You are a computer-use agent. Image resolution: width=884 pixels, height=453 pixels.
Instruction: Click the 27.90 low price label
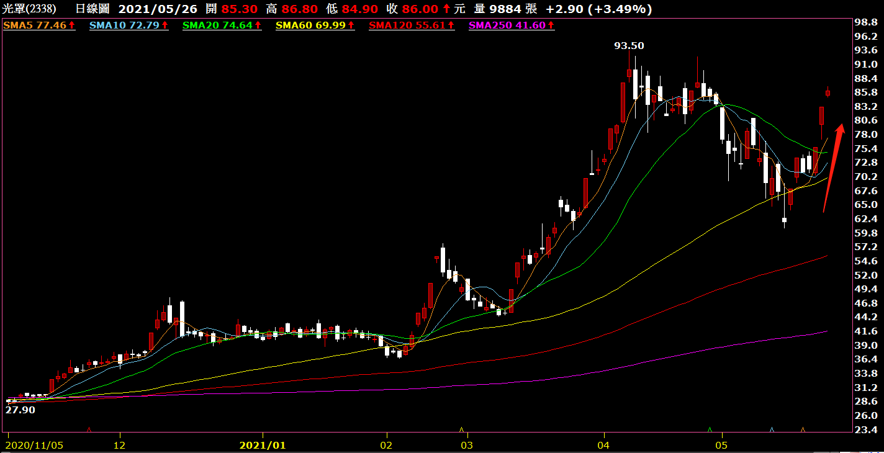pyautogui.click(x=20, y=410)
